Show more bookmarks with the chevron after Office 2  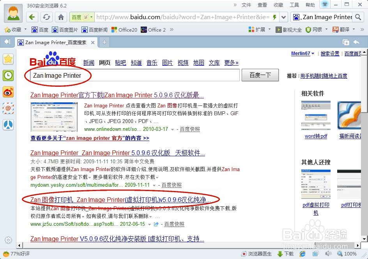click(172, 29)
